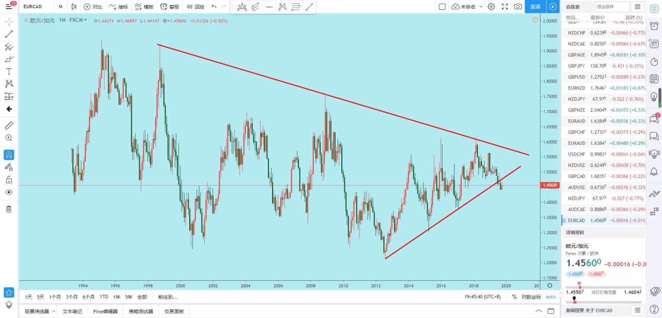Open watchlist list-menu icon
The height and width of the screenshot is (318, 662).
pos(638,7)
